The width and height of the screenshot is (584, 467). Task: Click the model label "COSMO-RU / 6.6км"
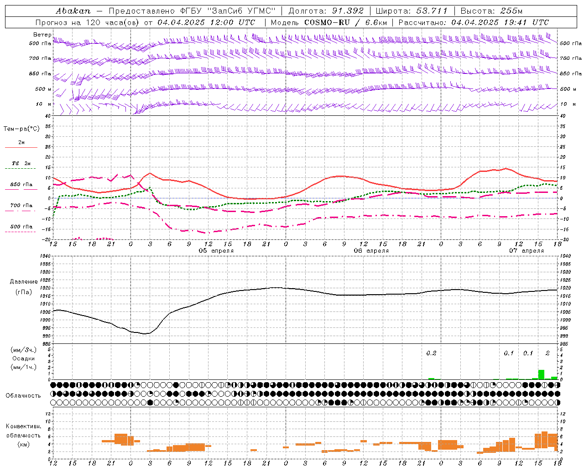[x=345, y=22]
